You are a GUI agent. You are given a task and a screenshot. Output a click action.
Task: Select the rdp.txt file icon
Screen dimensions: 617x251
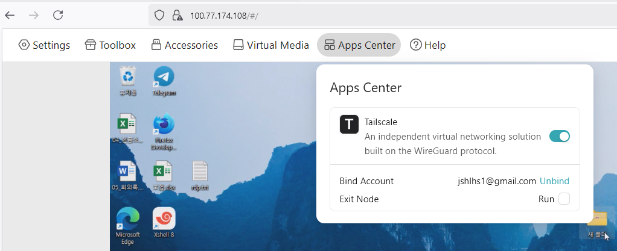point(200,172)
